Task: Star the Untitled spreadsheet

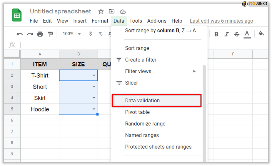Action: pos(101,11)
